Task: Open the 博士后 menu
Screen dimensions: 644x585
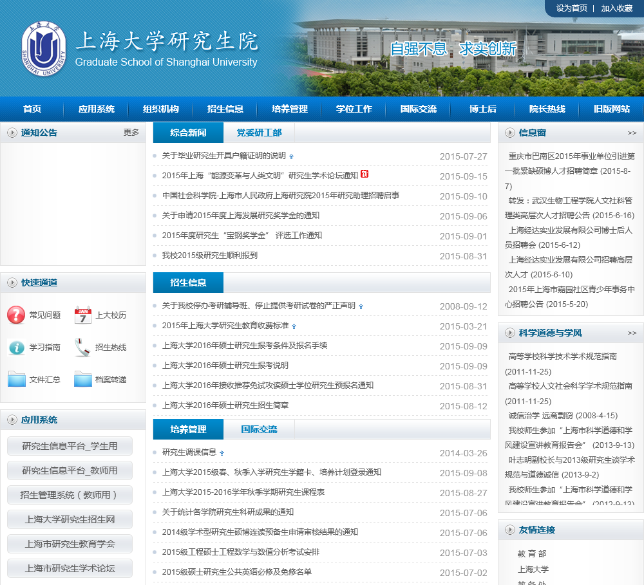Action: coord(482,109)
